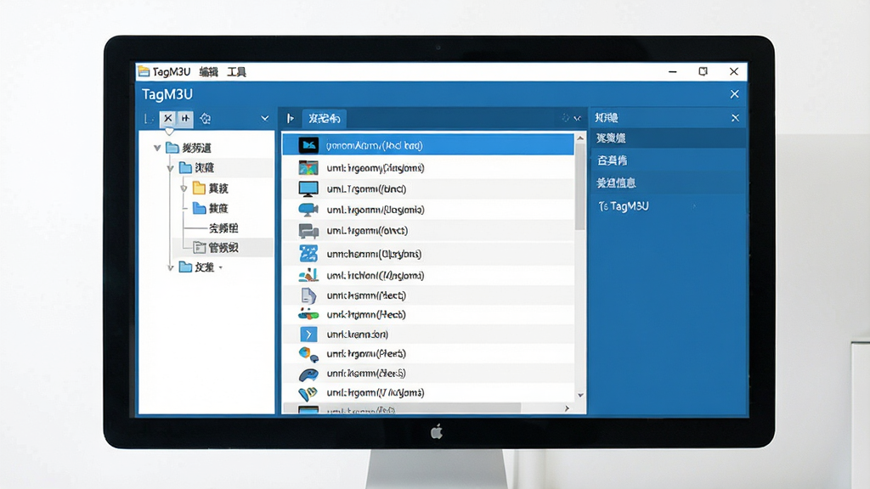Select the second entry in the right panel
Image resolution: width=870 pixels, height=489 pixels.
tap(668, 160)
